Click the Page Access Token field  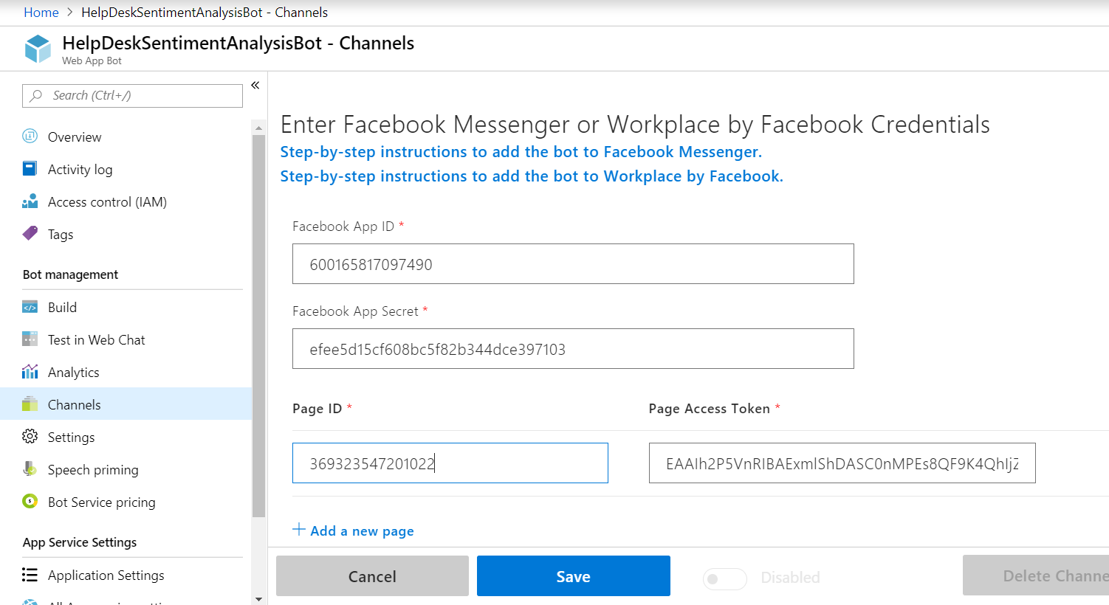point(842,463)
